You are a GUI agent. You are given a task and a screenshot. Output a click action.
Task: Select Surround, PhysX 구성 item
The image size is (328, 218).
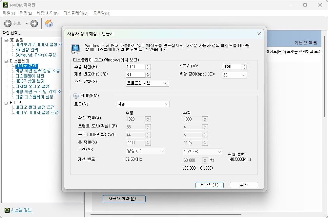click(x=35, y=55)
